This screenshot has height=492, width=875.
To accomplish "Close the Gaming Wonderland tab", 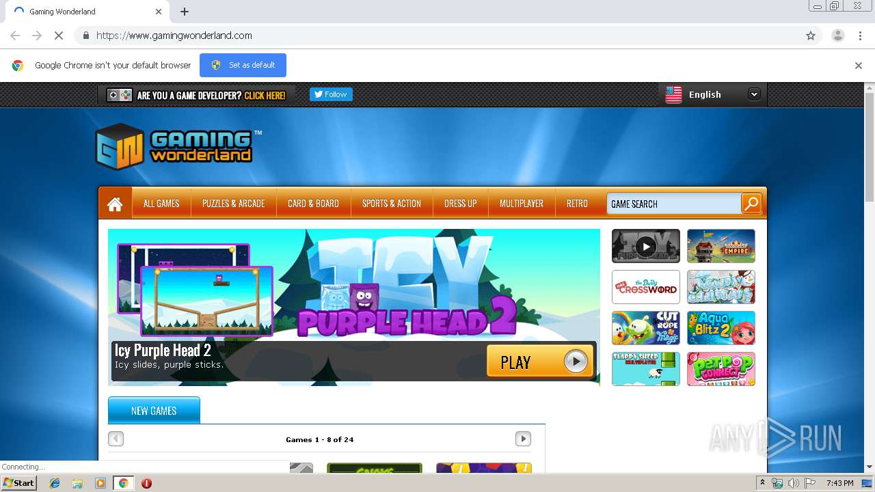I will (159, 12).
